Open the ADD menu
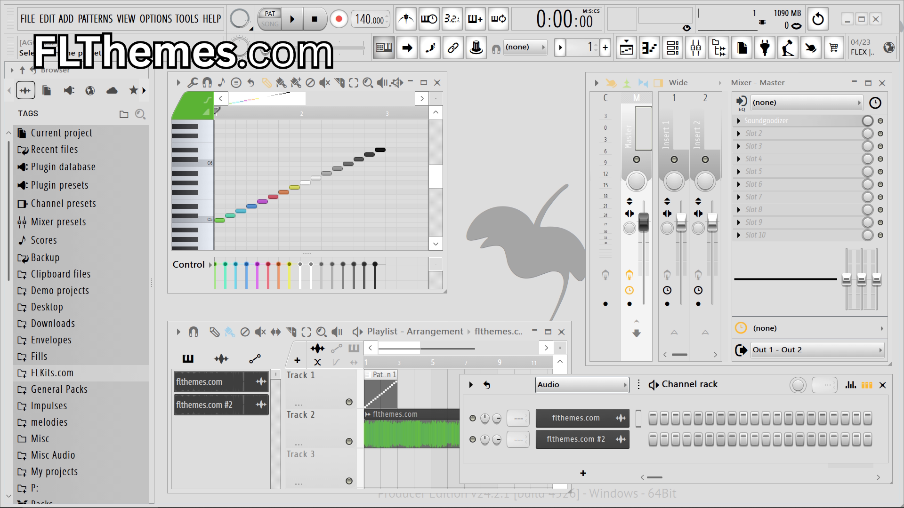904x508 pixels. tap(66, 19)
